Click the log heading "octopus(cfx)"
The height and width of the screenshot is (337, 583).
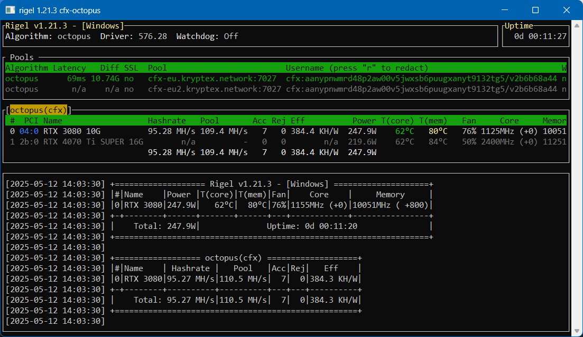[234, 258]
